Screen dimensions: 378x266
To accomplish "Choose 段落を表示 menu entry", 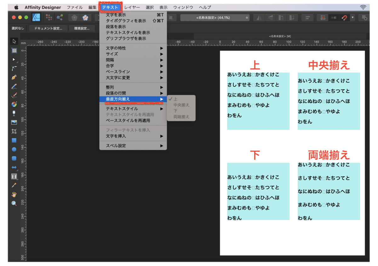I will (133, 27).
